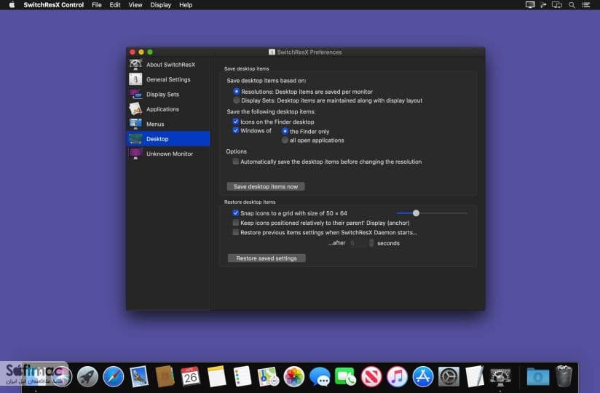Screen dimensions: 600x393
Task: Open TextEdit from the Dock
Action: tap(475, 376)
